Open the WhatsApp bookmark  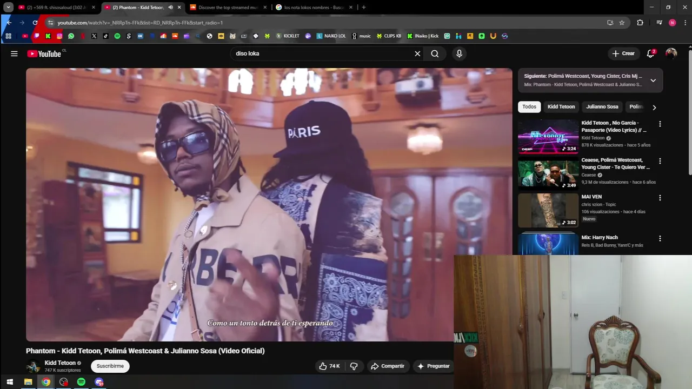[71, 36]
